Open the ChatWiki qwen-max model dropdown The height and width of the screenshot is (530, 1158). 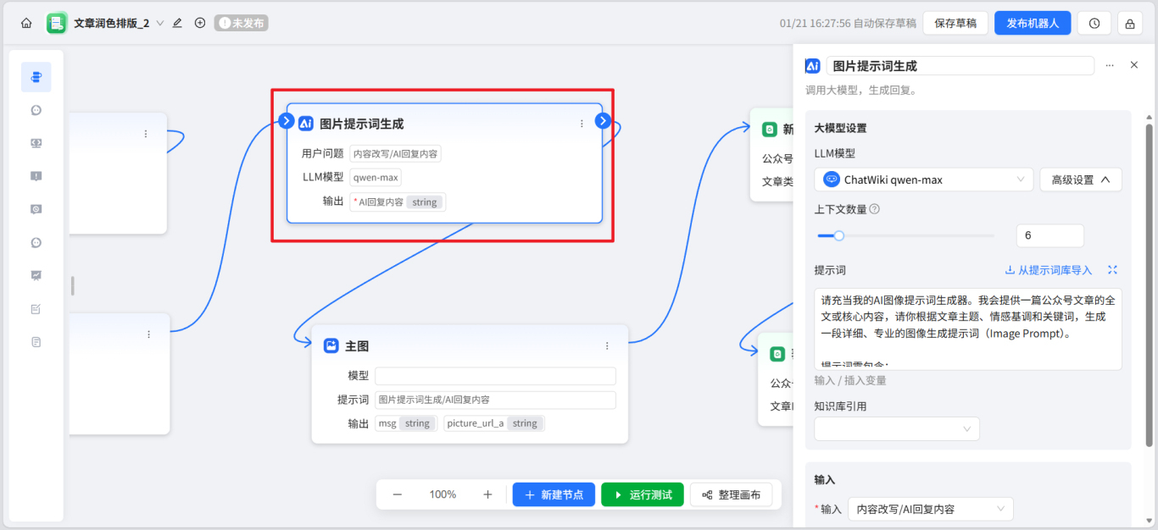pos(922,179)
